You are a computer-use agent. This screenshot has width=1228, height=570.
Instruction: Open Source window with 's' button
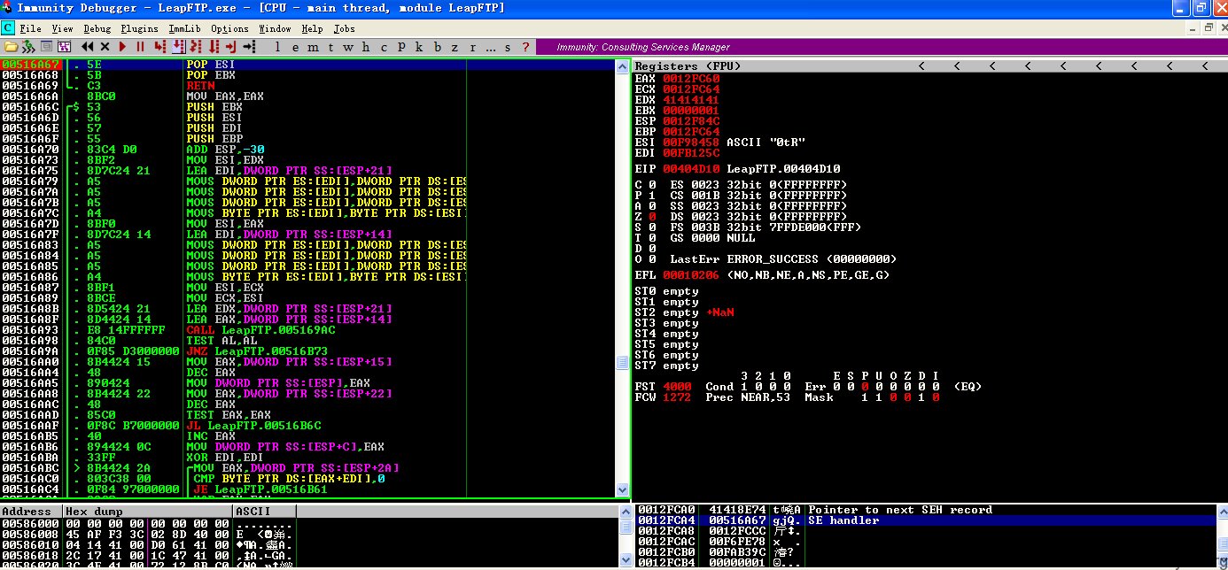(508, 46)
